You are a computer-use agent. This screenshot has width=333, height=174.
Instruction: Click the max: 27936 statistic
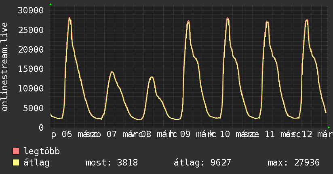click(x=293, y=163)
